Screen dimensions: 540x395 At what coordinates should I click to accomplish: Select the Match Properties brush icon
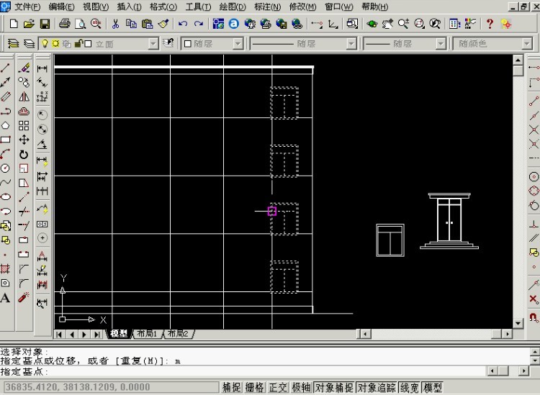pos(163,24)
